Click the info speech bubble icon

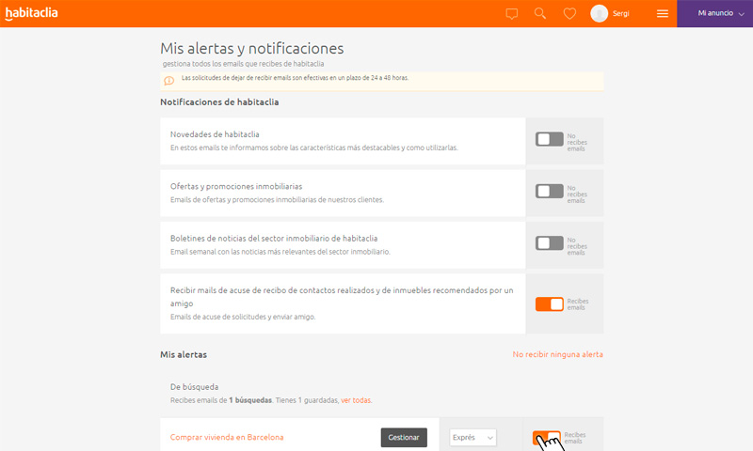(x=169, y=81)
